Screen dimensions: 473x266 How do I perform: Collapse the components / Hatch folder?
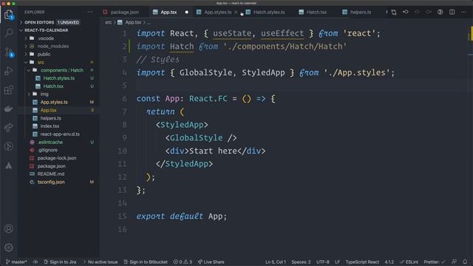tap(62, 70)
